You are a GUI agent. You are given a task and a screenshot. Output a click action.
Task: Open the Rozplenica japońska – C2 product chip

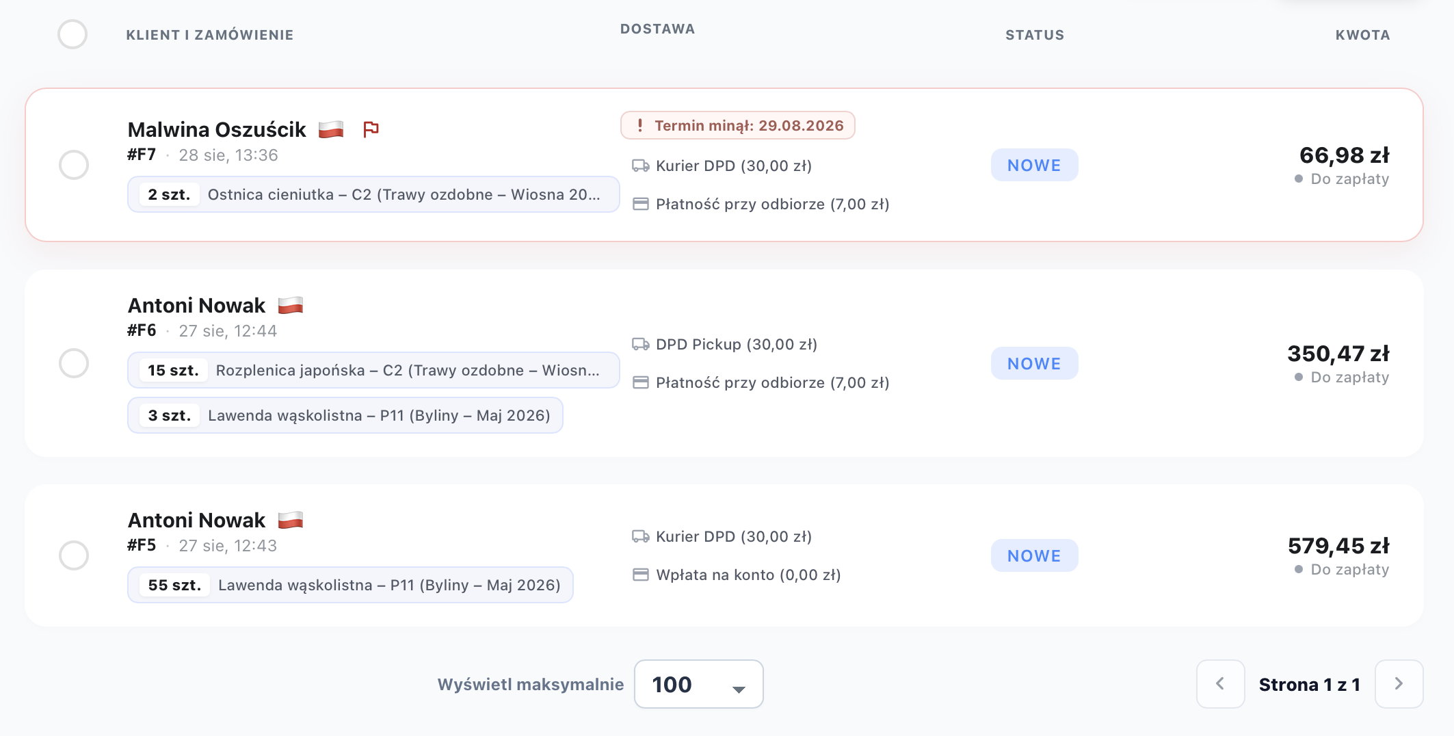click(373, 370)
